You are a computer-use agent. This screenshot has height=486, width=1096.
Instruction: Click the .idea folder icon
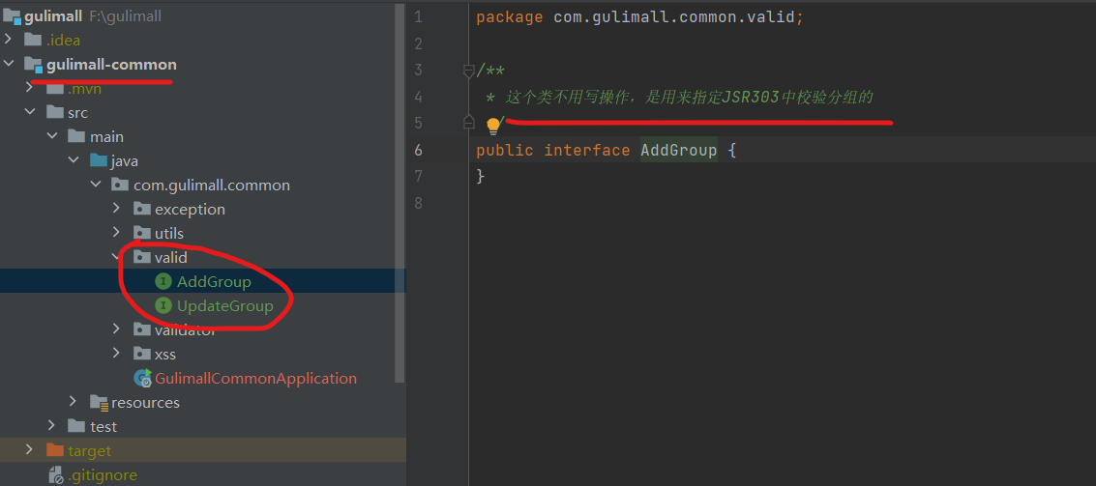(33, 40)
